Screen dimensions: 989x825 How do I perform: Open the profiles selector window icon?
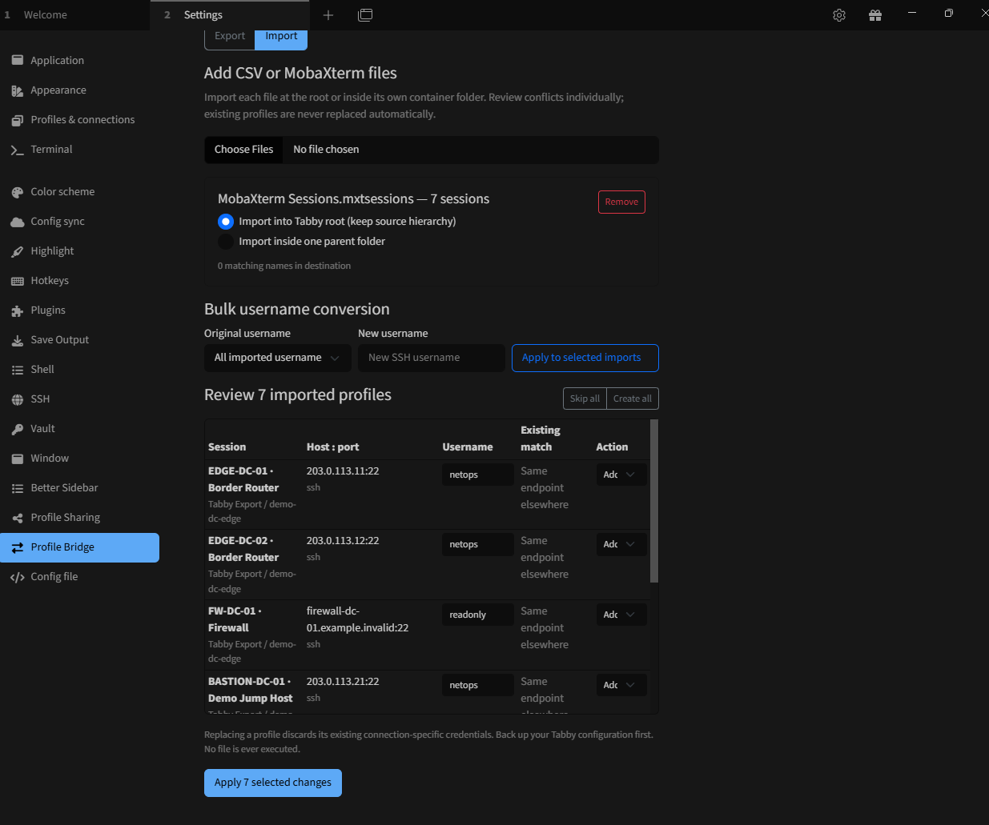coord(365,15)
